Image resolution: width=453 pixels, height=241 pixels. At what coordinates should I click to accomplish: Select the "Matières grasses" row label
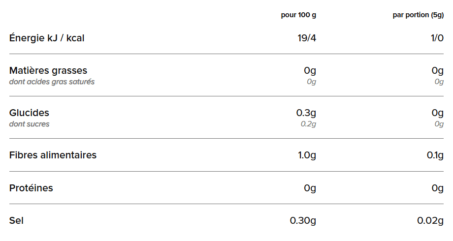point(48,71)
